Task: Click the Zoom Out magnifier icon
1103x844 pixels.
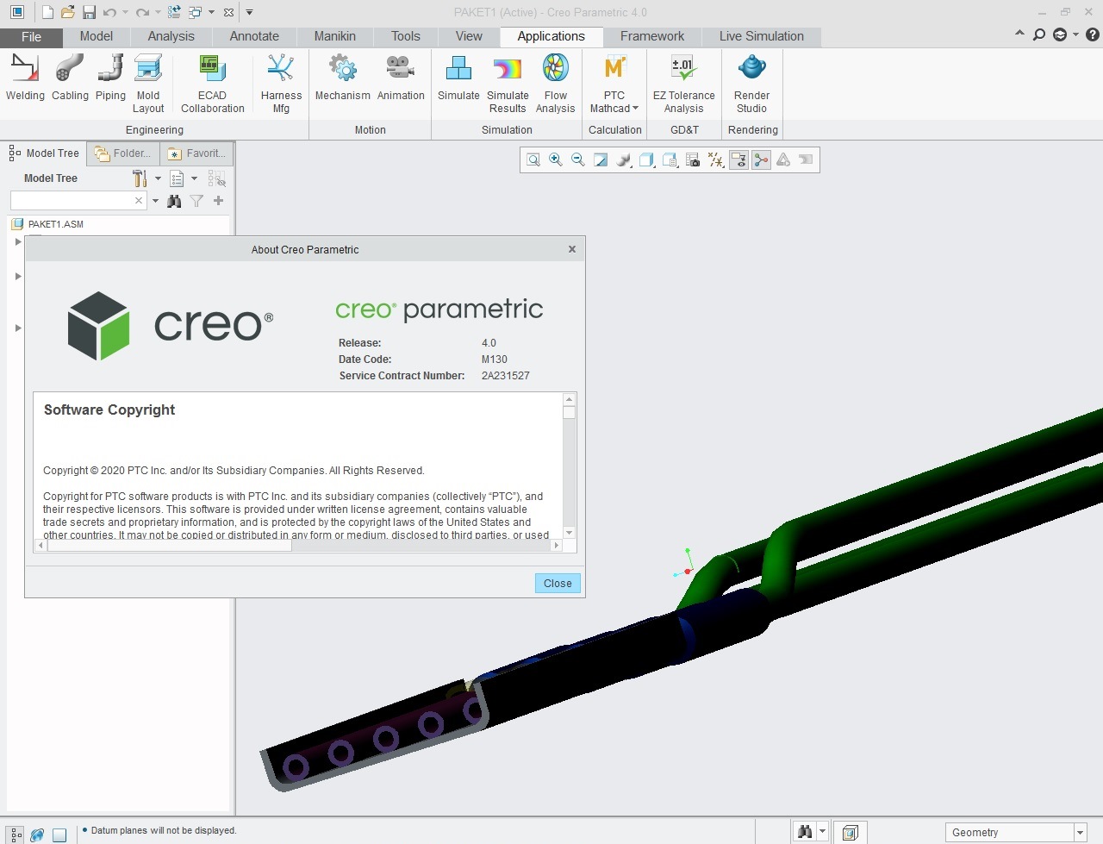Action: (578, 159)
